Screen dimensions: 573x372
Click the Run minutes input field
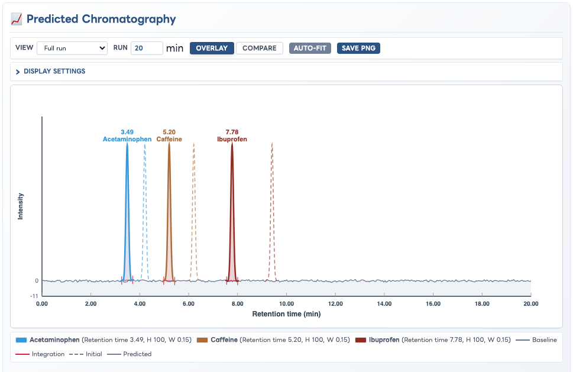pos(147,48)
